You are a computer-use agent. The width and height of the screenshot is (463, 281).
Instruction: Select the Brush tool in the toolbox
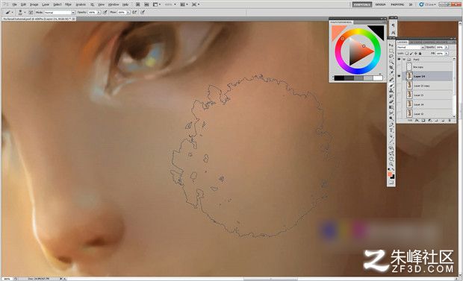(391, 85)
